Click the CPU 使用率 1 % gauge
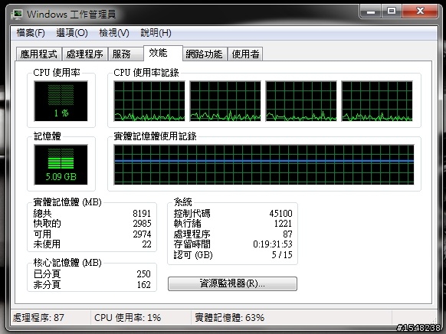The image size is (446, 334). pos(61,101)
